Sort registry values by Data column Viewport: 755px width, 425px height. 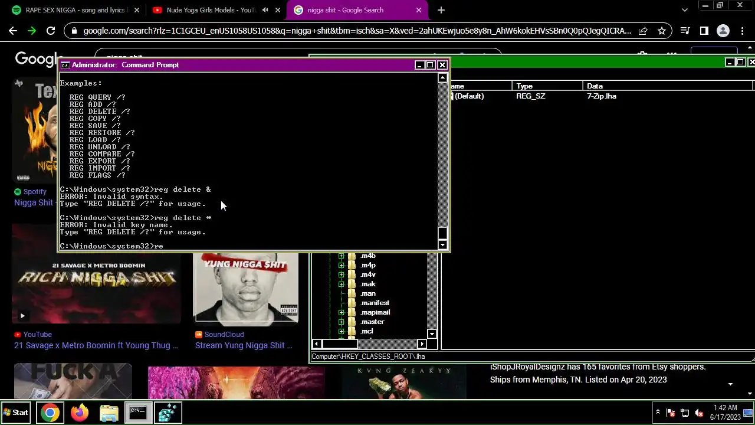pyautogui.click(x=667, y=86)
